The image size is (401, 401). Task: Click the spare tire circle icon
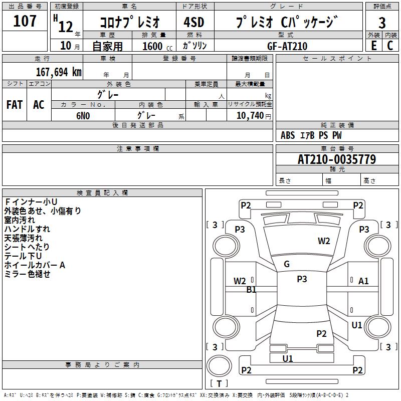click(219, 366)
